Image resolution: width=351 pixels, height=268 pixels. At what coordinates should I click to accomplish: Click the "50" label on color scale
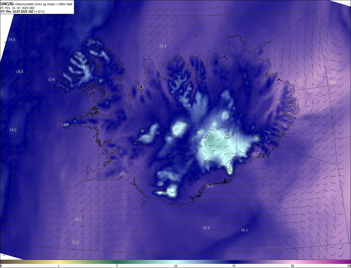[349, 266]
